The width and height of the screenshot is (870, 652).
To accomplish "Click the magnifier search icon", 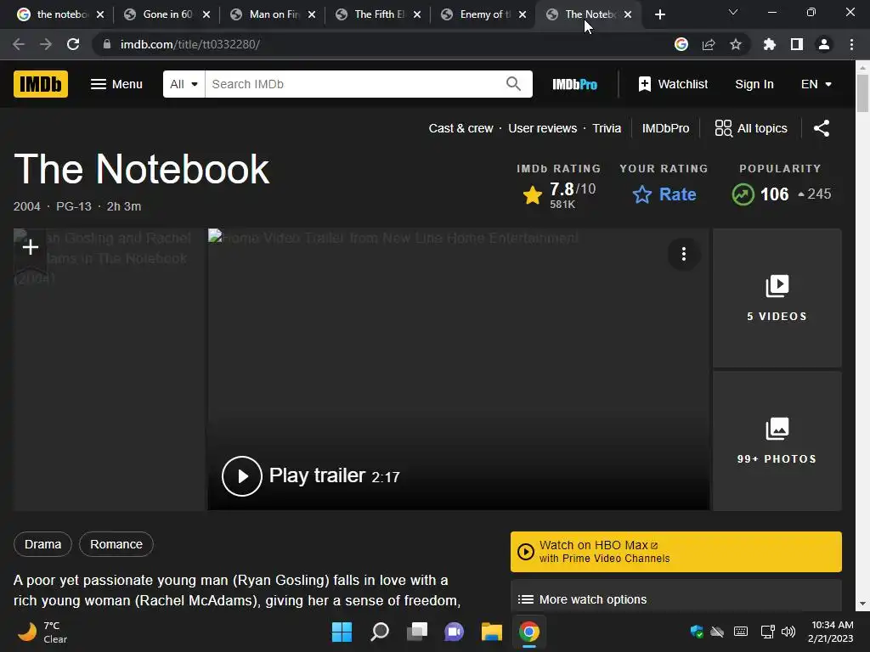I will pyautogui.click(x=514, y=84).
